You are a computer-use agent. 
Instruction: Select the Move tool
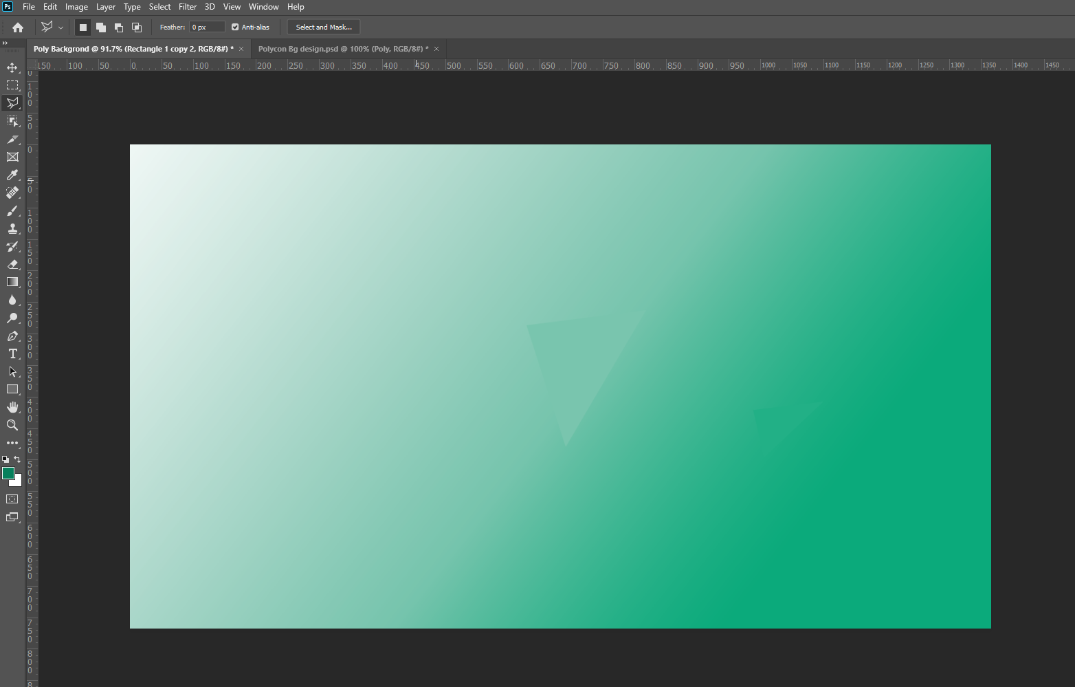[x=12, y=67]
